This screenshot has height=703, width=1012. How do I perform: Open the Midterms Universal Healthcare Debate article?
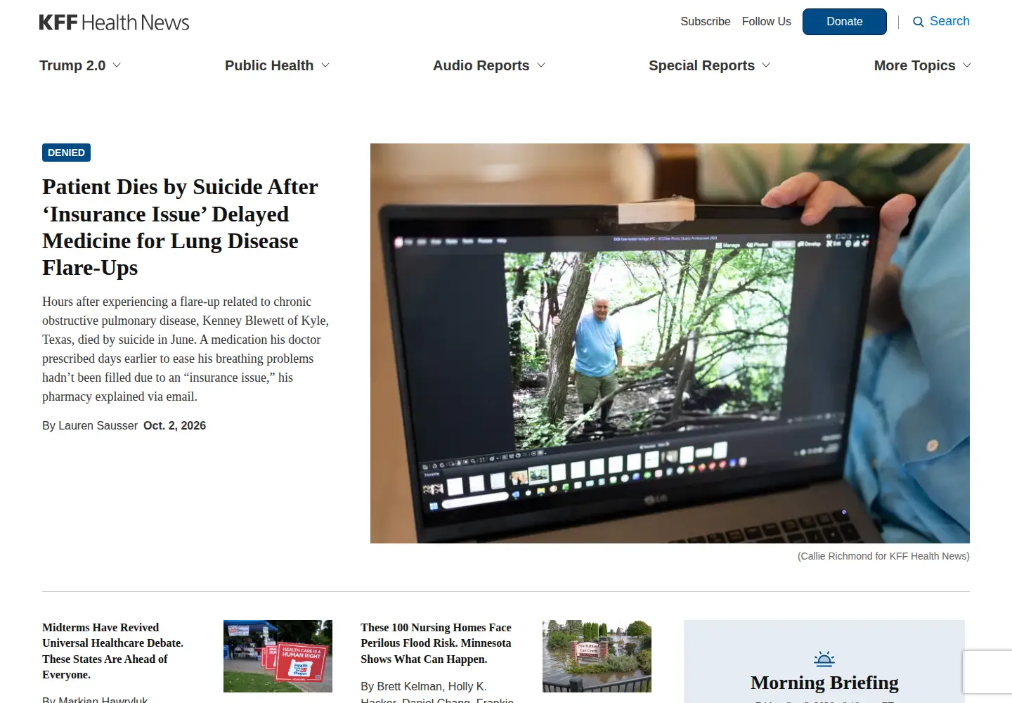click(x=113, y=651)
